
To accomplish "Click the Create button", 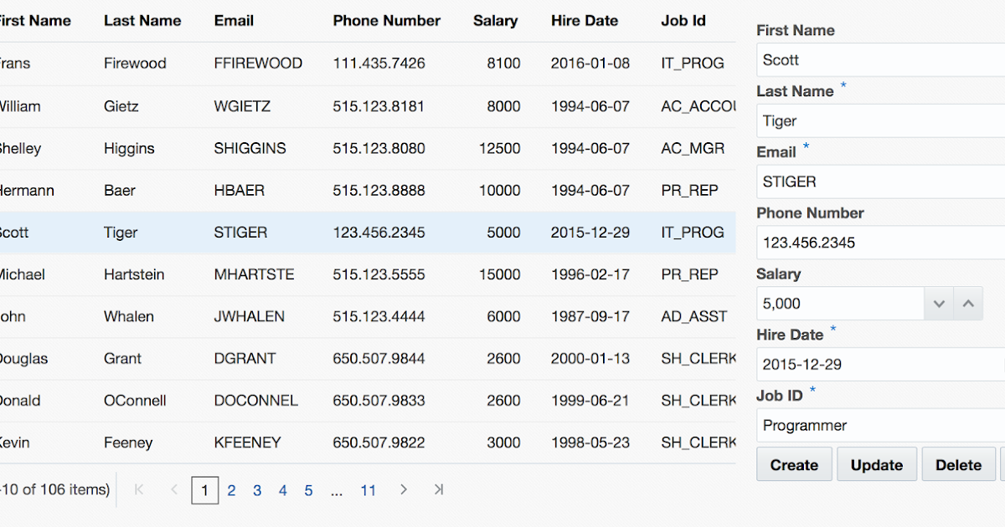I will pyautogui.click(x=793, y=464).
